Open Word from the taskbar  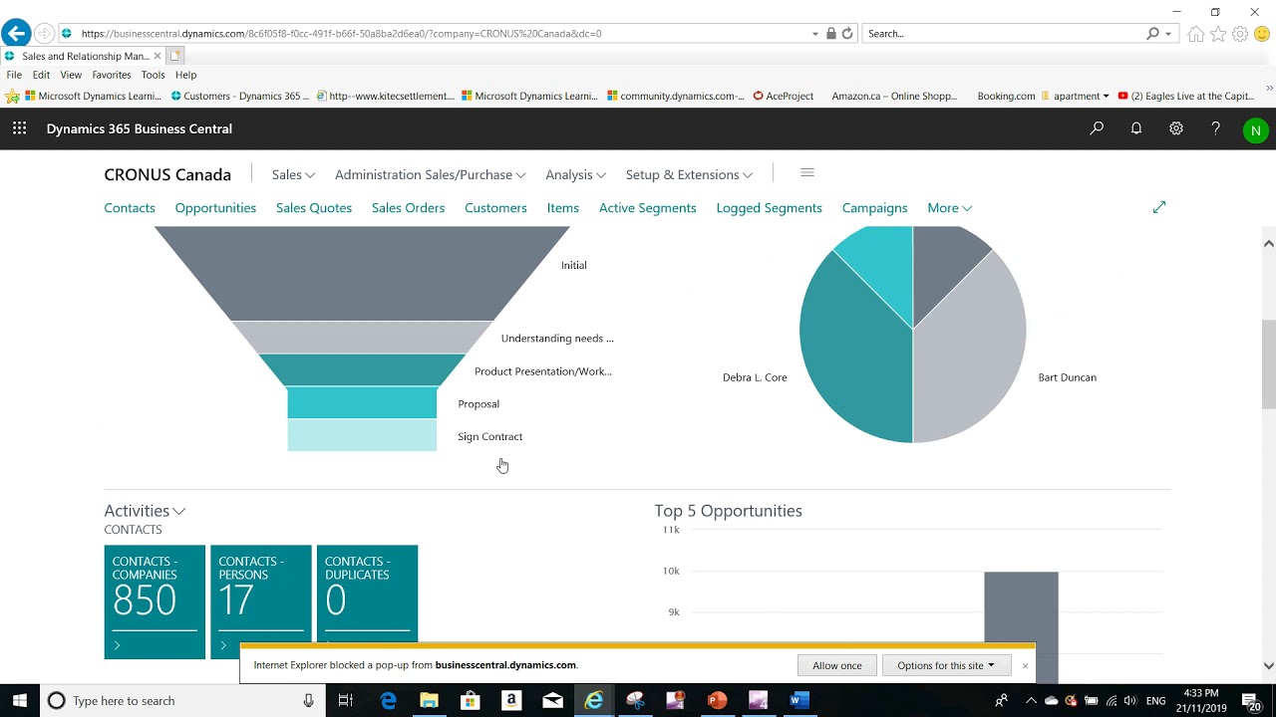point(797,700)
